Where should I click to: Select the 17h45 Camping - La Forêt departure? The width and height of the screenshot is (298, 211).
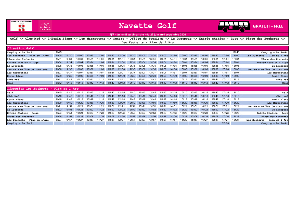236,52
